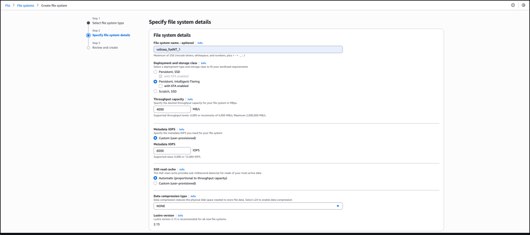Open the clock icon at top right
Image resolution: width=530 pixels, height=235 pixels.
pos(523,5)
